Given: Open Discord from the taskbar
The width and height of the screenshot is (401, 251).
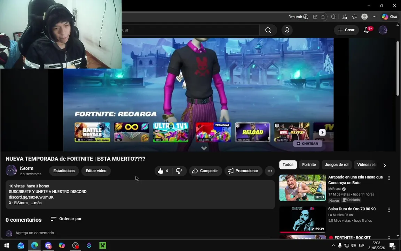Looking at the screenshot, I should coord(48,246).
